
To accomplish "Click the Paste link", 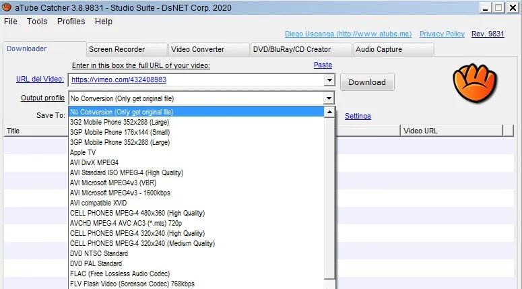I will click(323, 65).
